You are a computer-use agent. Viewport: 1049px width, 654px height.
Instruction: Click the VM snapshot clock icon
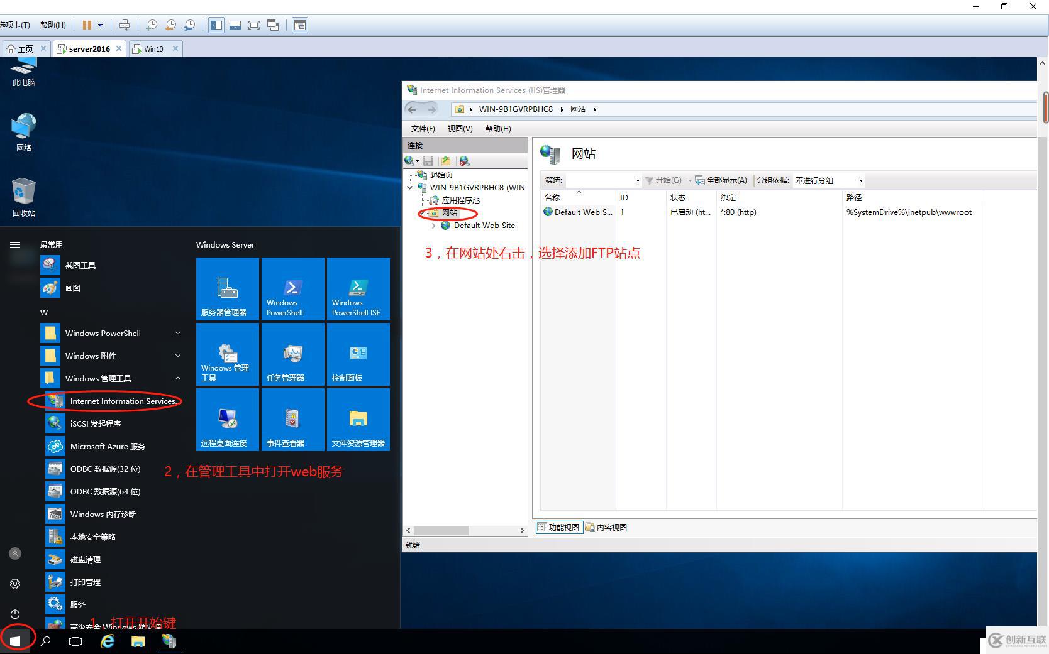click(152, 25)
